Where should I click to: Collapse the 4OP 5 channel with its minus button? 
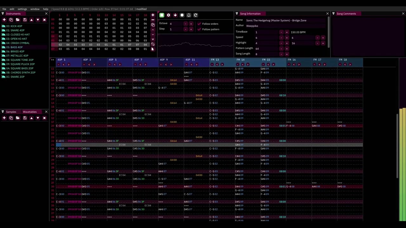[110, 65]
